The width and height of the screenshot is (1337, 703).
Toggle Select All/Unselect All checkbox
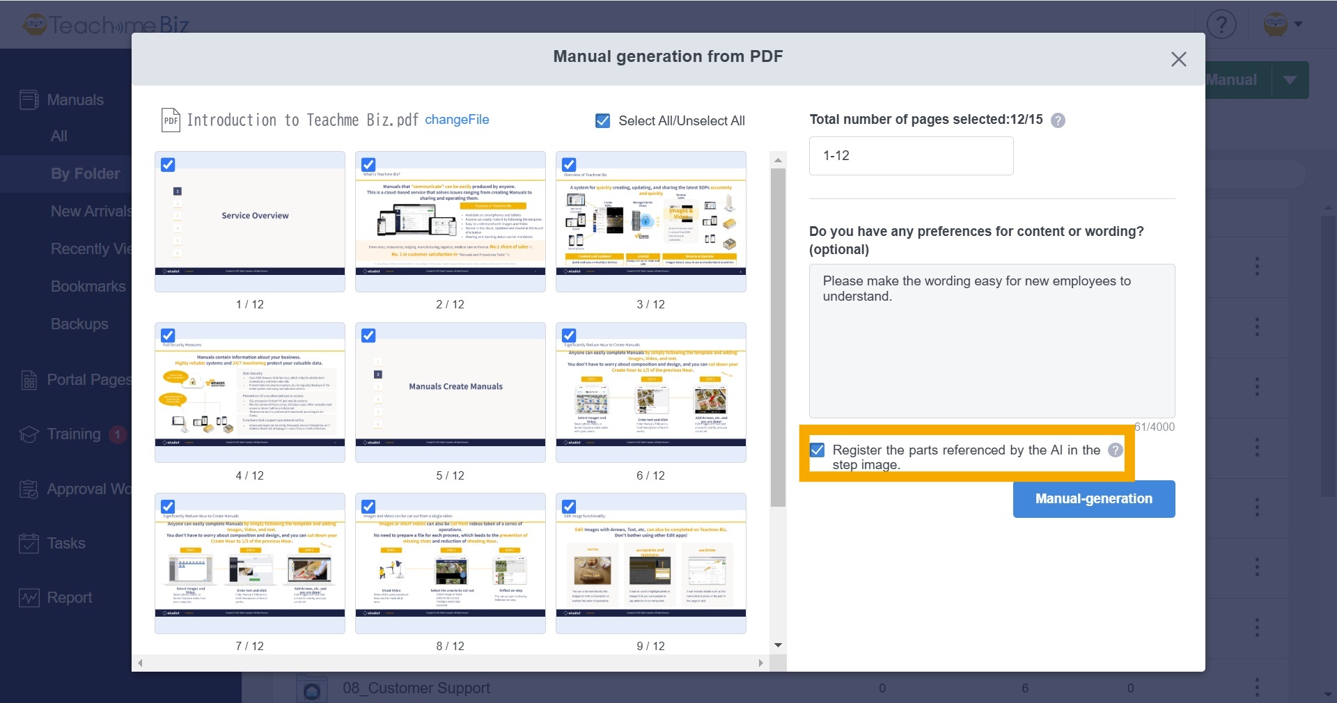(603, 121)
